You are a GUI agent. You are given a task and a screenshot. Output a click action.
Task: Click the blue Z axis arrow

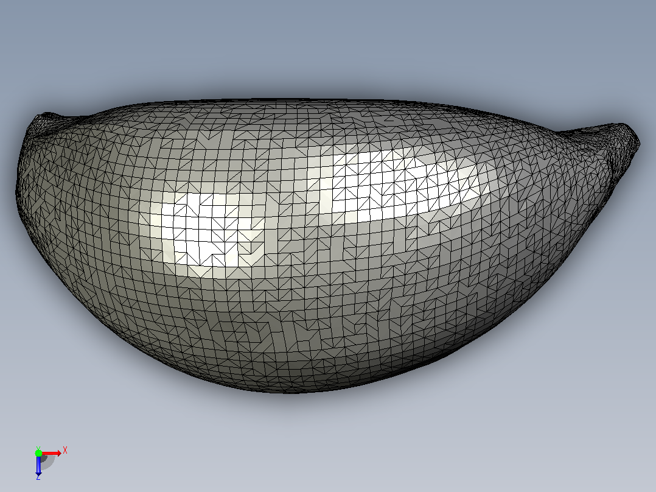click(x=38, y=465)
